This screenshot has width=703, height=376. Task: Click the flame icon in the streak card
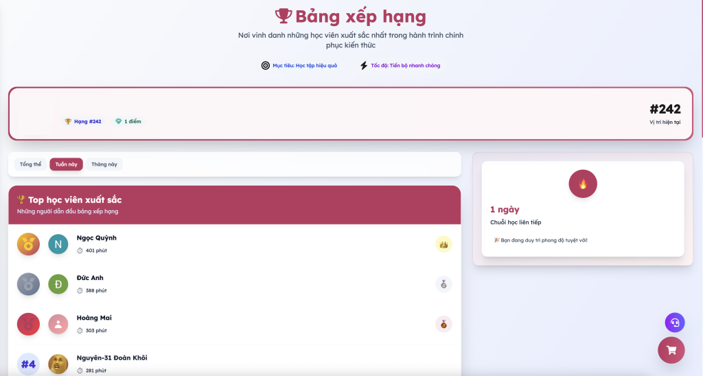pos(583,184)
